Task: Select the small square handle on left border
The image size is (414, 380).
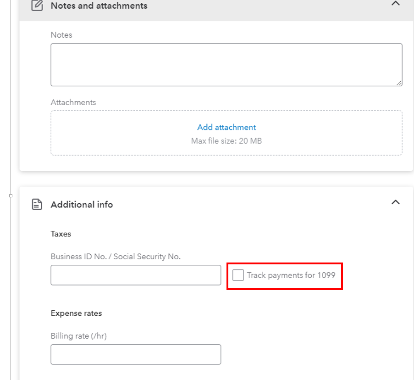Action: (11, 196)
